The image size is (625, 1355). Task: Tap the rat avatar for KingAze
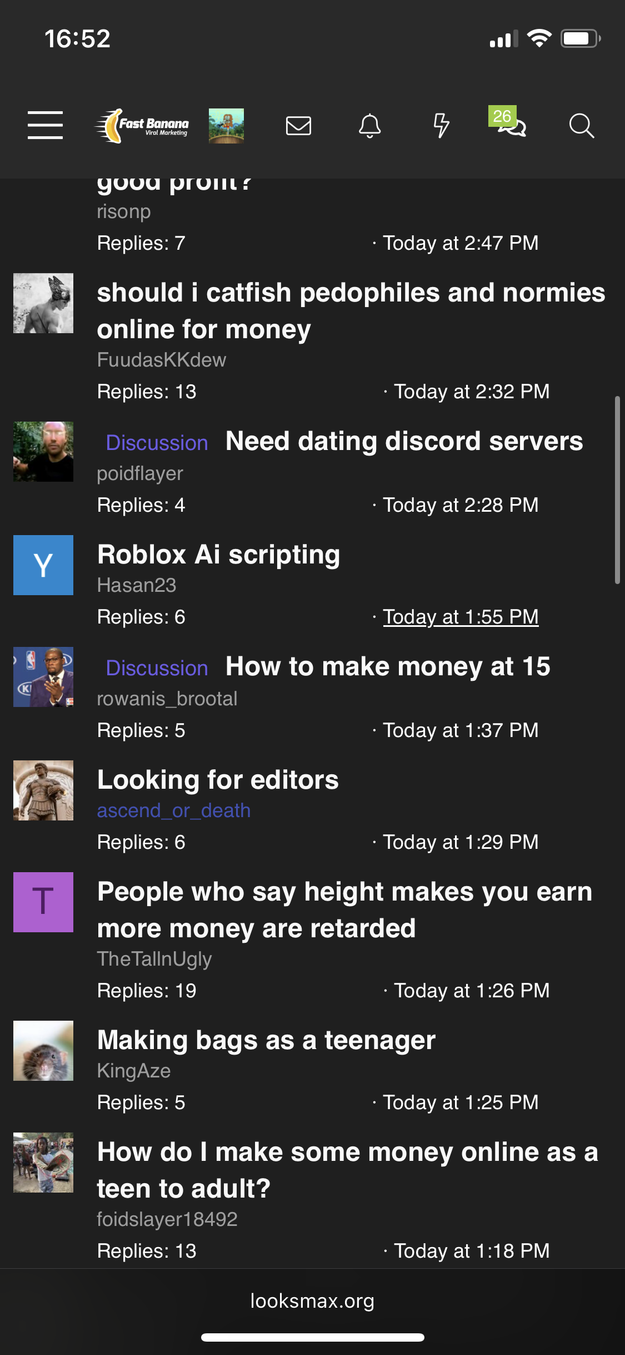pyautogui.click(x=43, y=1051)
